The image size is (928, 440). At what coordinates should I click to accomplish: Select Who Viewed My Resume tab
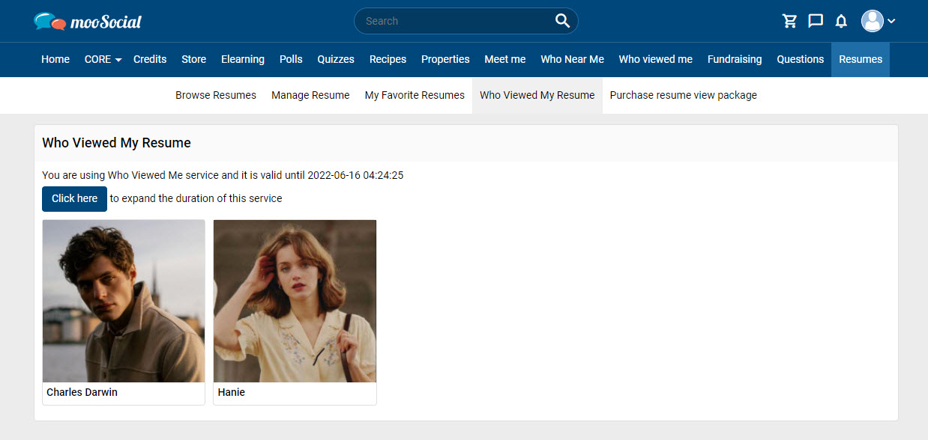(x=537, y=95)
